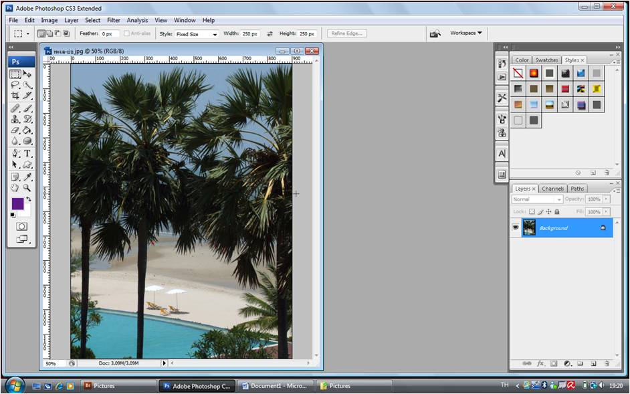
Task: Open the Workspace dropdown
Action: pyautogui.click(x=466, y=33)
